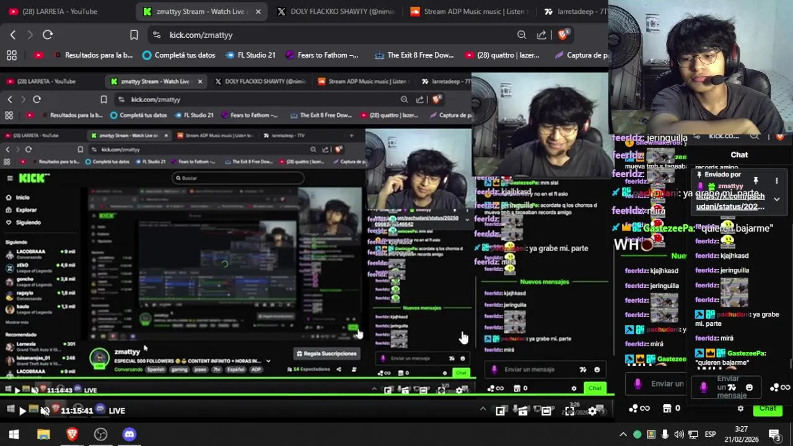Viewport: 793px width, 446px height.
Task: Click the browser forward arrow
Action: coord(30,35)
